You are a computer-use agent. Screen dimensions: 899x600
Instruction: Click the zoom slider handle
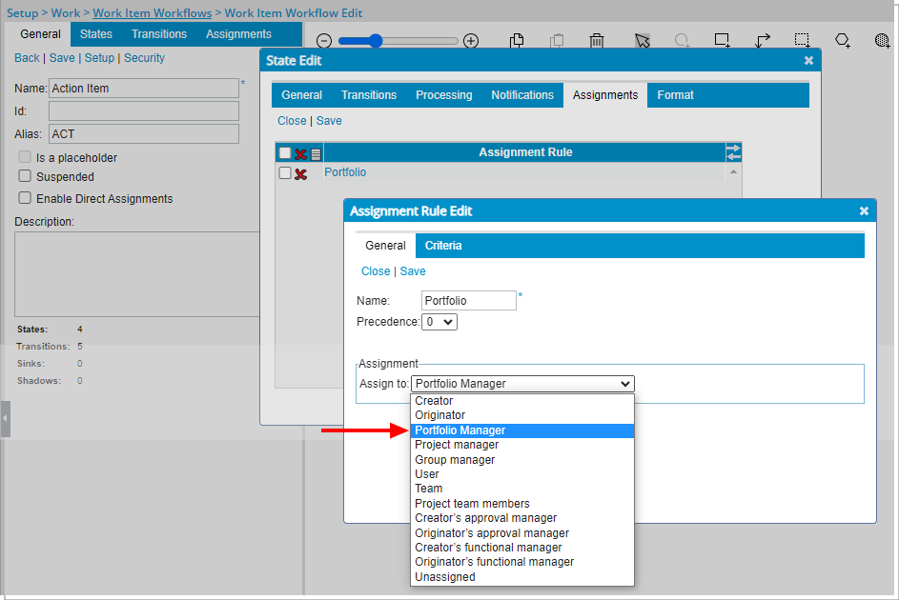coord(376,41)
